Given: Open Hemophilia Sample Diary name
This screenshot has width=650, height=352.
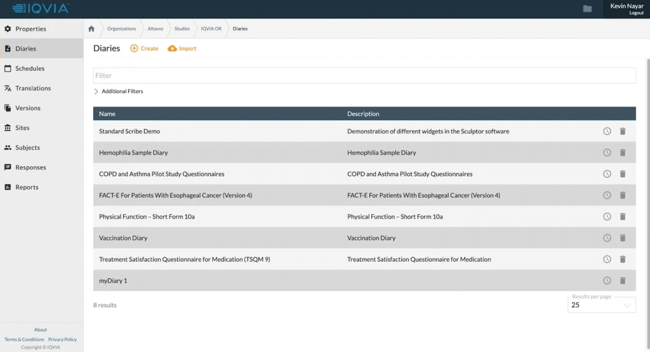Looking at the screenshot, I should point(133,152).
